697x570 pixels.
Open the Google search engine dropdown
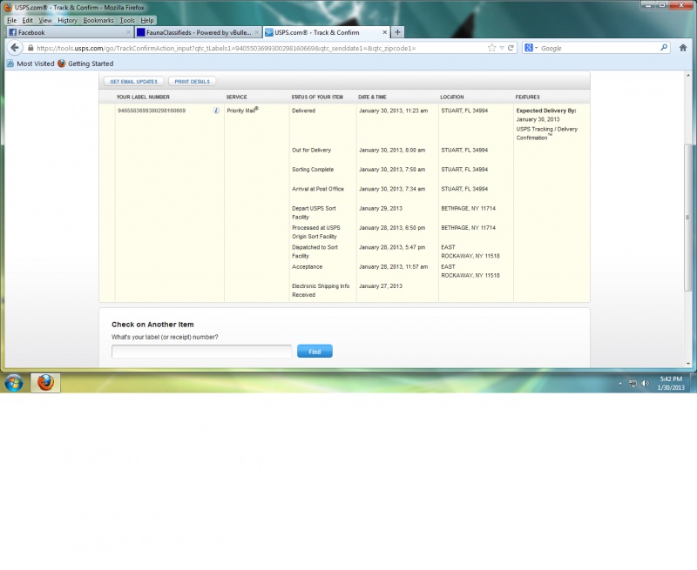(531, 48)
